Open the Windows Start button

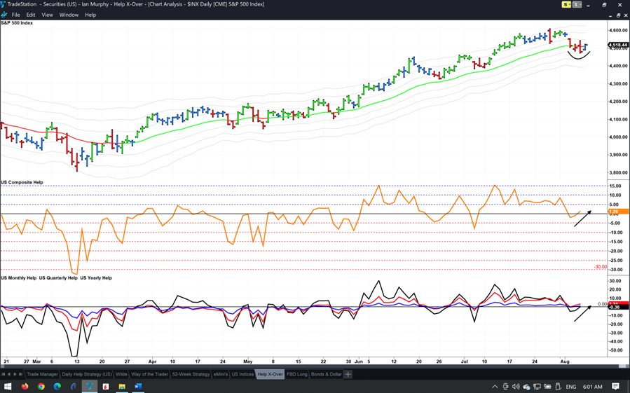coord(8,387)
